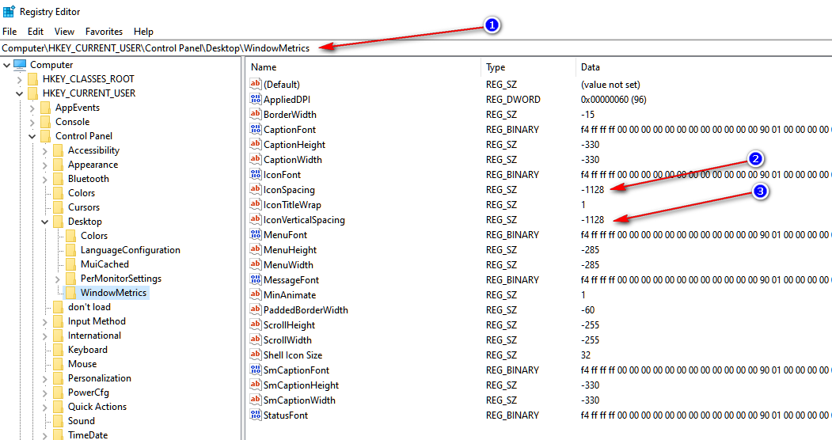The height and width of the screenshot is (440, 832).
Task: Click the Bluetooth folder icon
Action: tap(59, 179)
